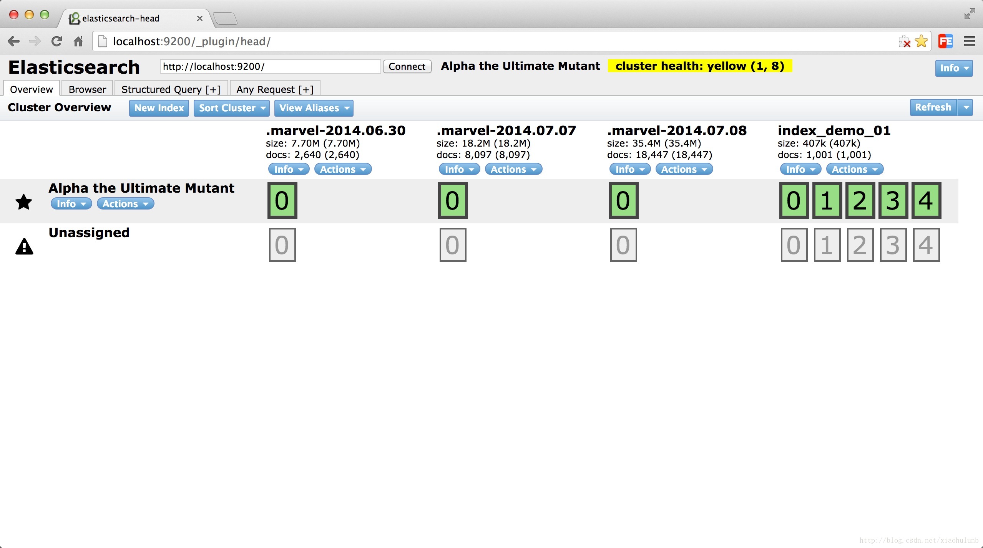Select assigned shard 0 of index_demo_01
This screenshot has width=983, height=548.
794,200
